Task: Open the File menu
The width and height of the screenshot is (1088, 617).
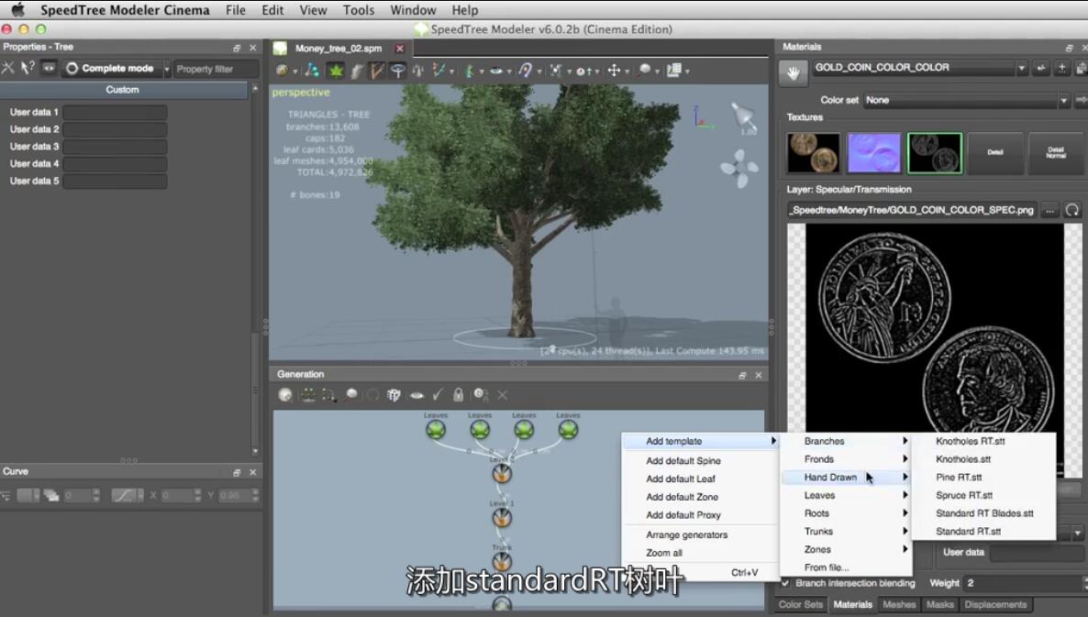Action: (235, 10)
